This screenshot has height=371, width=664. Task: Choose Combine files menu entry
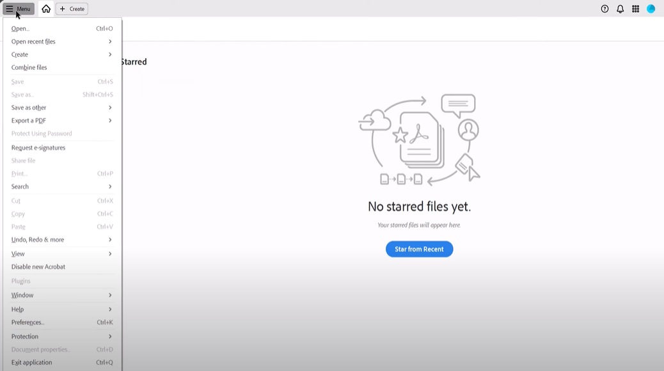point(62,67)
